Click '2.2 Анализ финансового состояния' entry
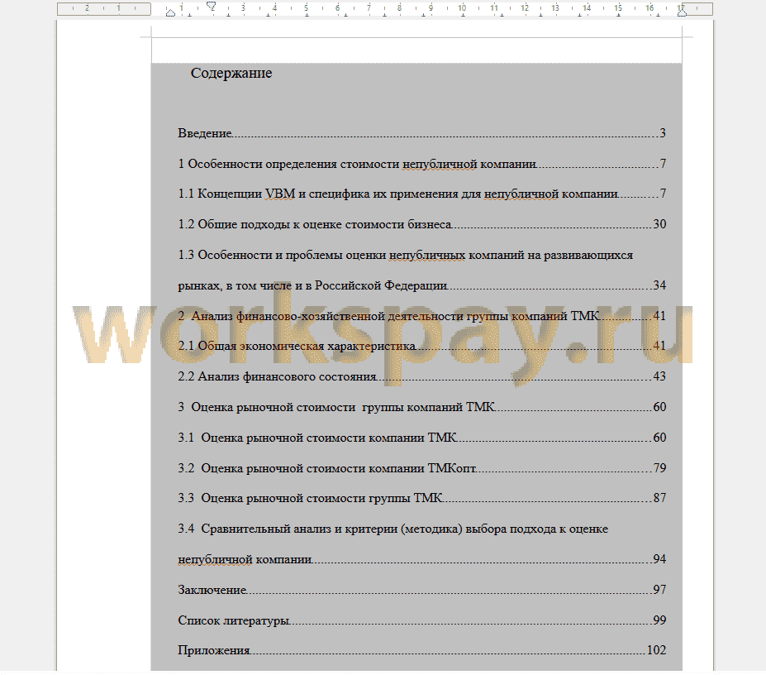 (421, 376)
